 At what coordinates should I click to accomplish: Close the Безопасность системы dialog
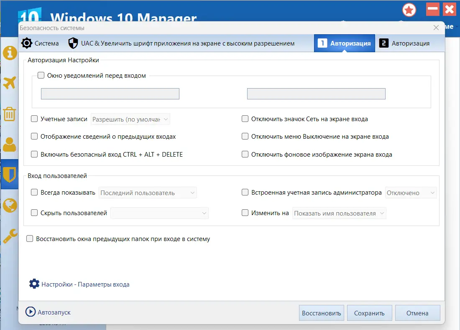pos(436,28)
